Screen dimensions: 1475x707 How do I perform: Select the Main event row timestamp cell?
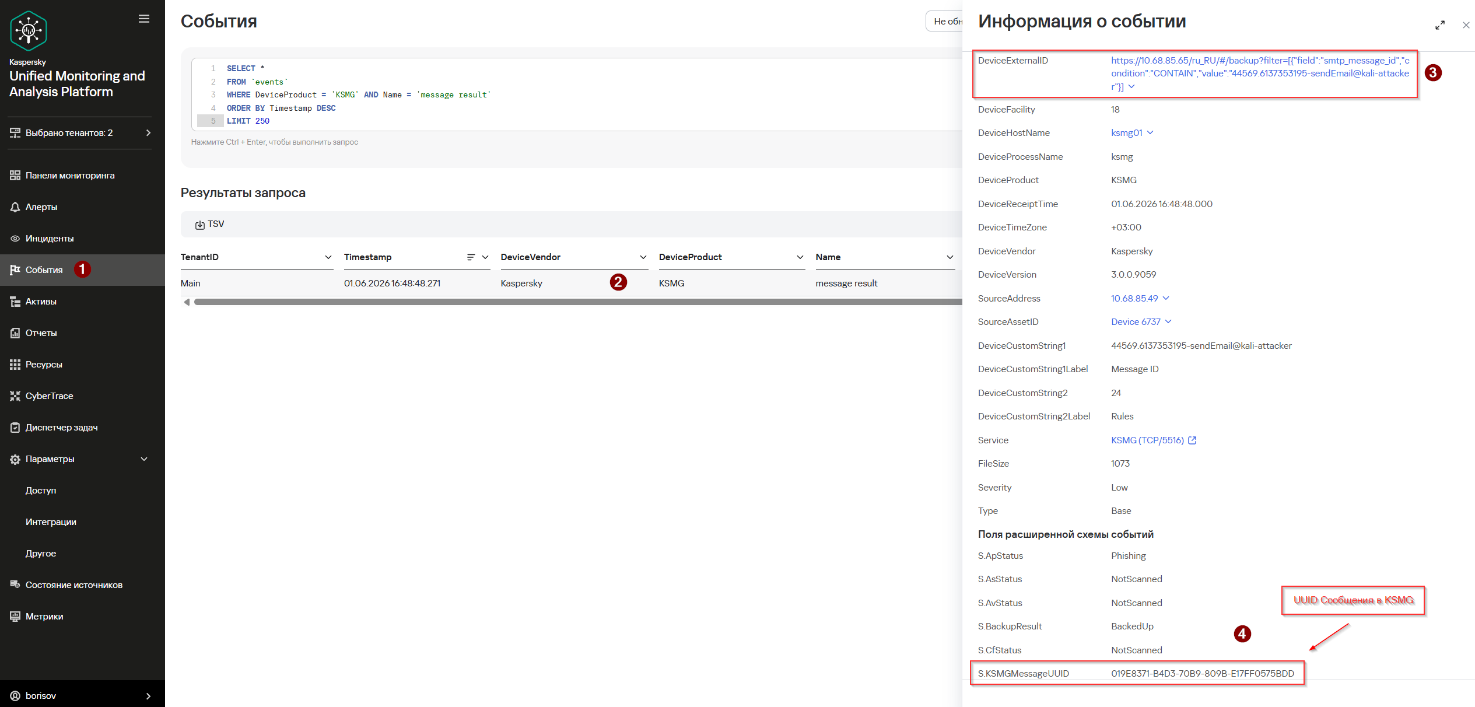click(x=392, y=283)
